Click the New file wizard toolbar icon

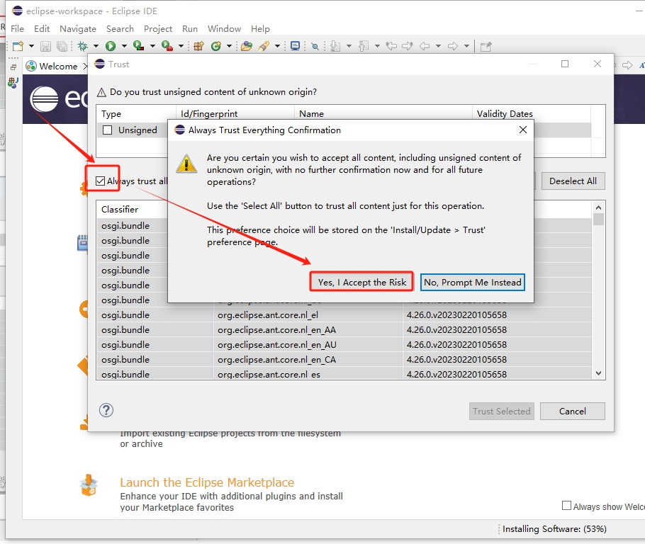click(x=18, y=46)
